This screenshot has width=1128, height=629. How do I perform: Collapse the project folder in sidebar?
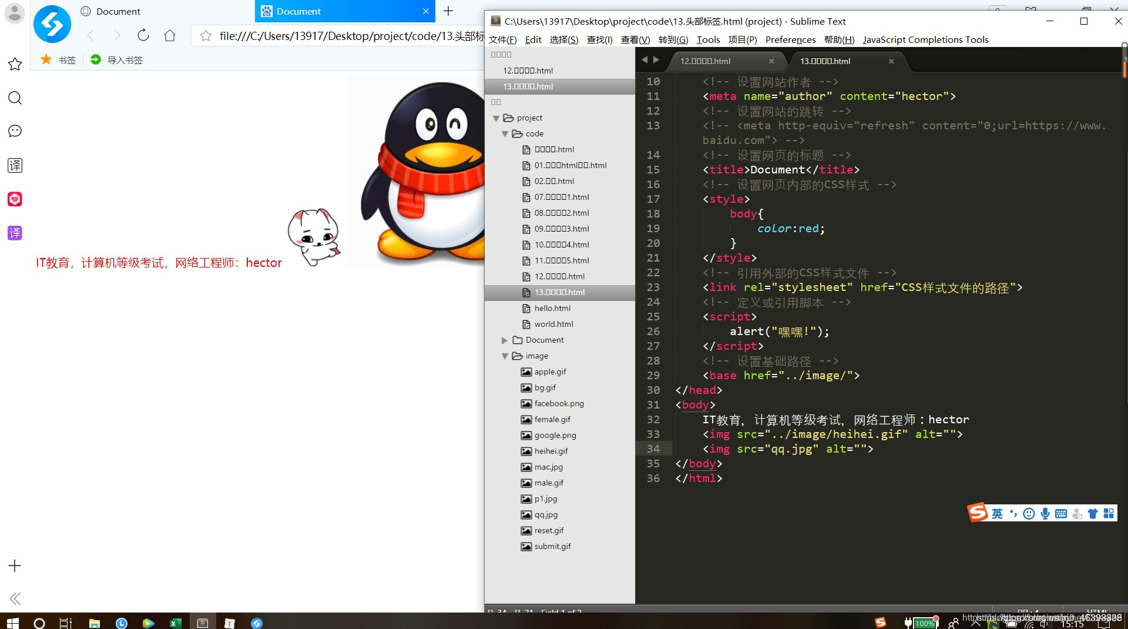[x=496, y=118]
